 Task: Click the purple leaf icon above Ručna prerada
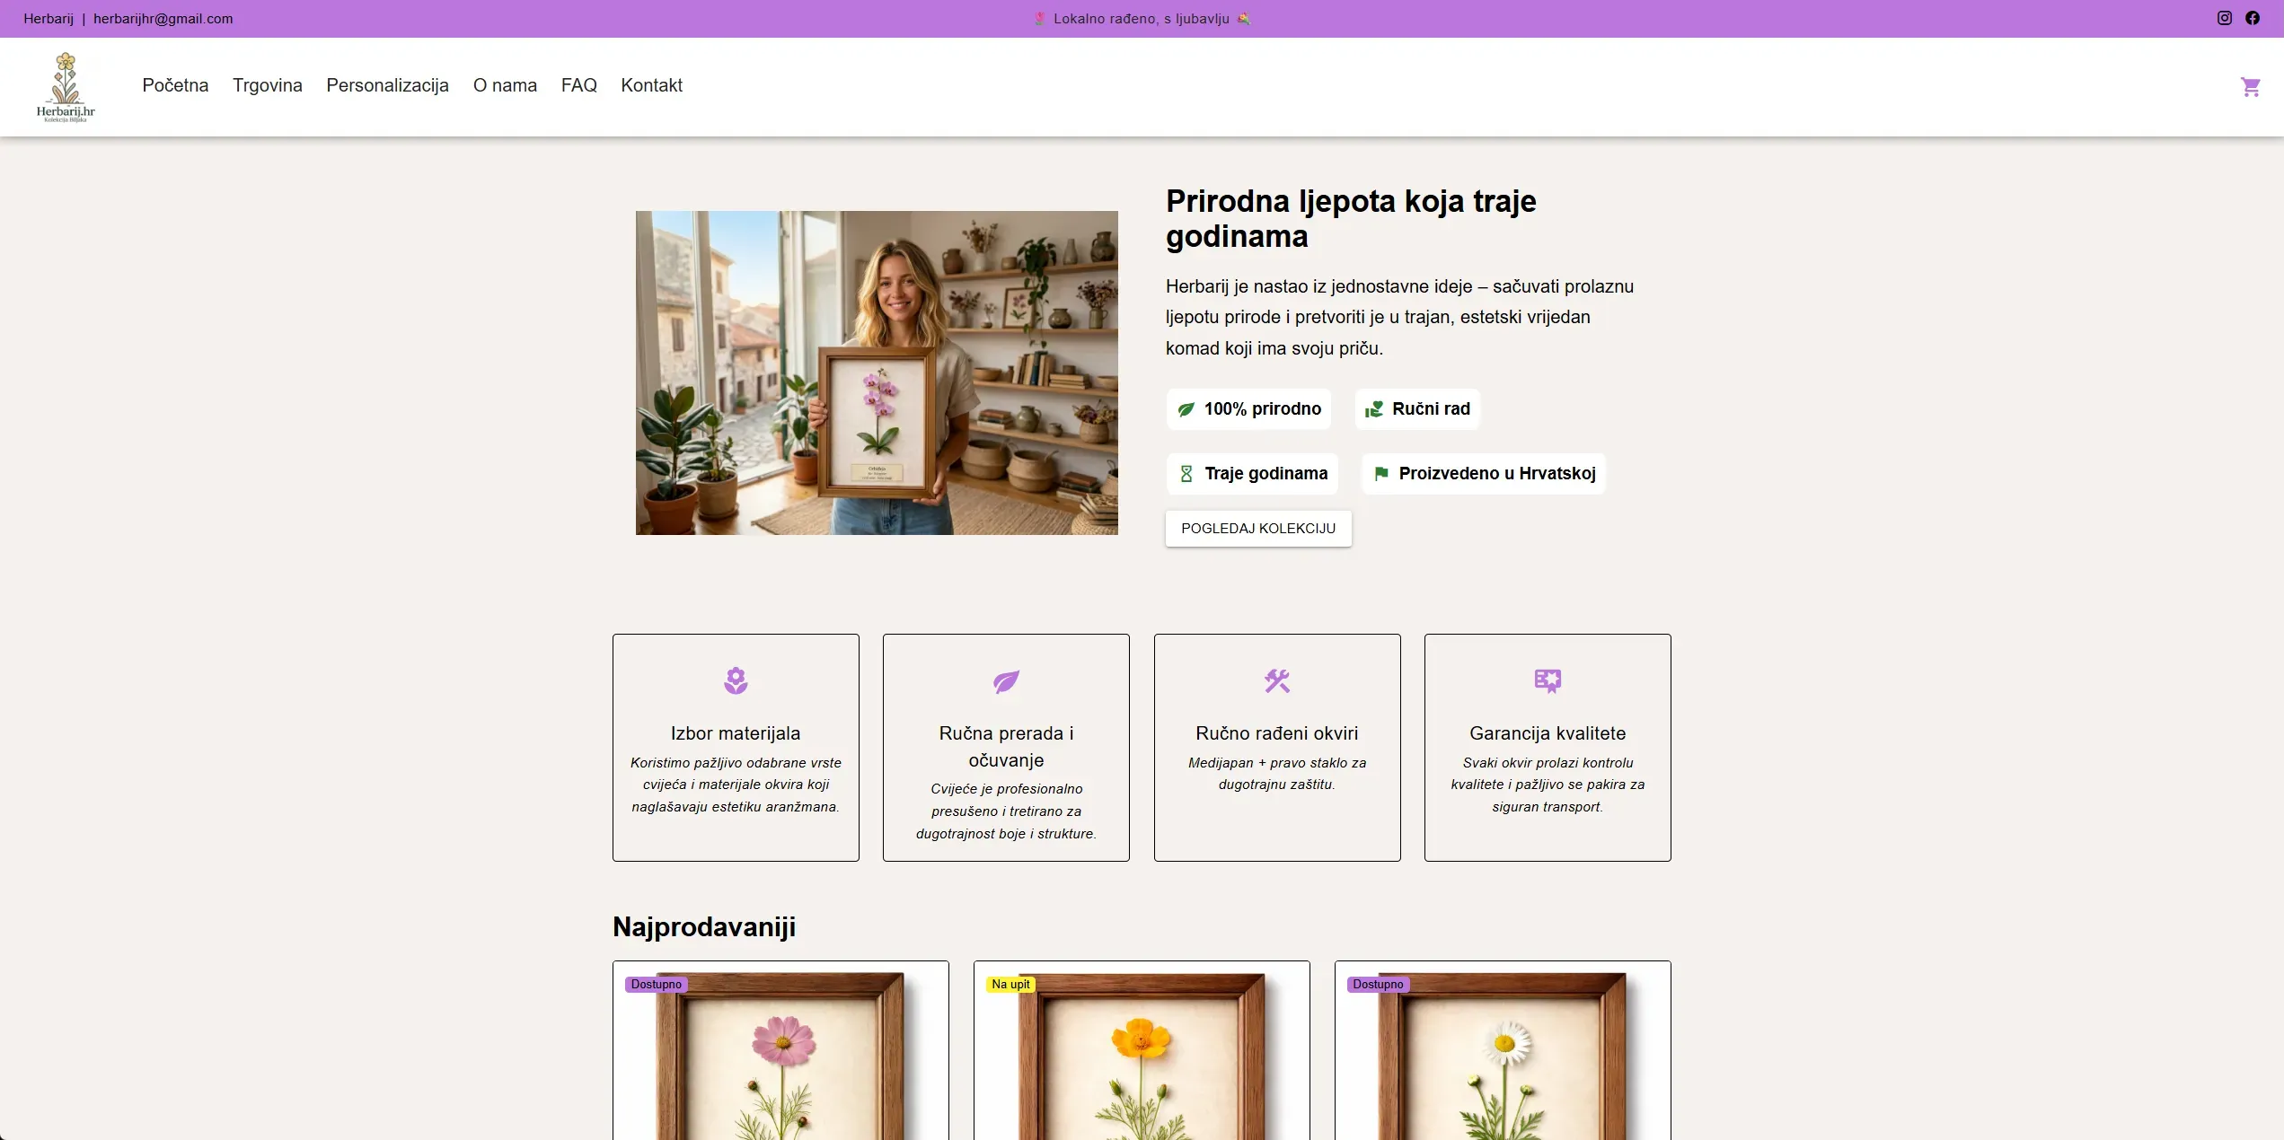[1006, 681]
